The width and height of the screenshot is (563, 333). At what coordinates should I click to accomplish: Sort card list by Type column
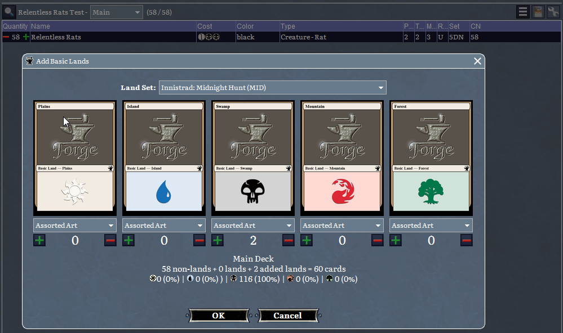click(340, 26)
